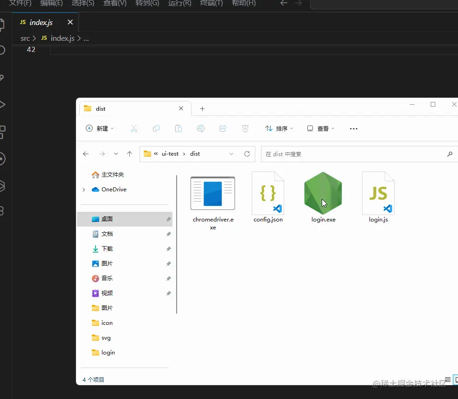Click ui-test in the address breadcrumb
Viewport: 458px width, 399px height.
170,154
